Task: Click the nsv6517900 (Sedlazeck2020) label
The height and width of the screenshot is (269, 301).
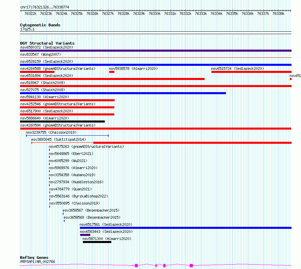Action: [47, 111]
